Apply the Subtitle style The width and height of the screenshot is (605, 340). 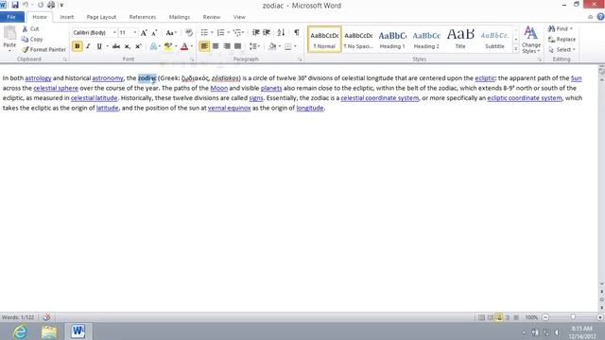tap(494, 40)
